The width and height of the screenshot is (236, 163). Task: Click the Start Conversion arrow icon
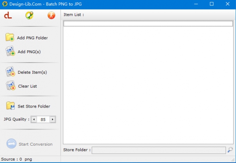coord(11,144)
